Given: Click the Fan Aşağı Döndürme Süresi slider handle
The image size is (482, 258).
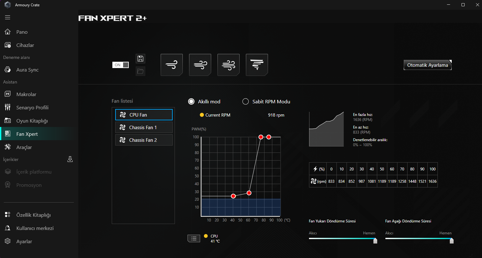Looking at the screenshot, I should [x=452, y=241].
